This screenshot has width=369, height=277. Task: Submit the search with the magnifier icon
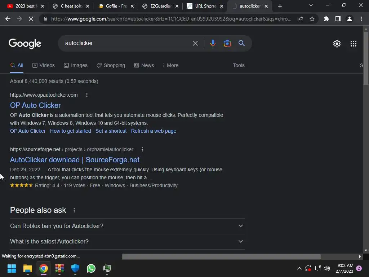(242, 43)
